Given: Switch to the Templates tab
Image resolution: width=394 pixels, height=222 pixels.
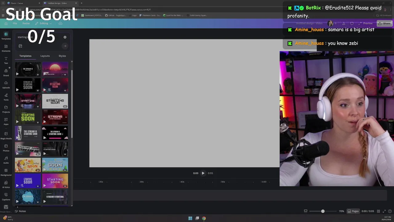Looking at the screenshot, I should tap(25, 56).
